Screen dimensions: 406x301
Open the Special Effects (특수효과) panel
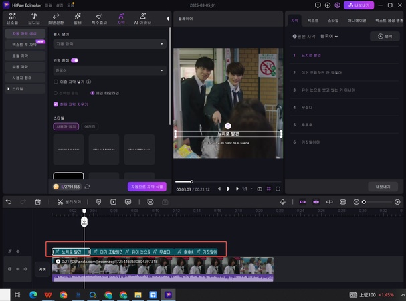click(x=99, y=19)
